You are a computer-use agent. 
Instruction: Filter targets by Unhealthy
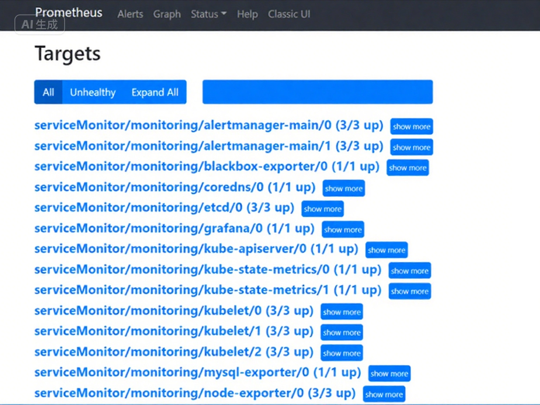[x=93, y=92]
